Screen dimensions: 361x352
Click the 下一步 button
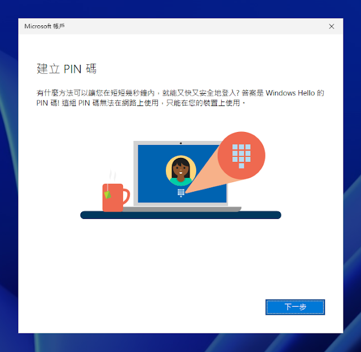(295, 307)
